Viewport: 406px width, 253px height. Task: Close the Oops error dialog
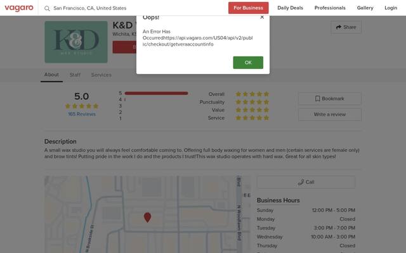[x=262, y=17]
